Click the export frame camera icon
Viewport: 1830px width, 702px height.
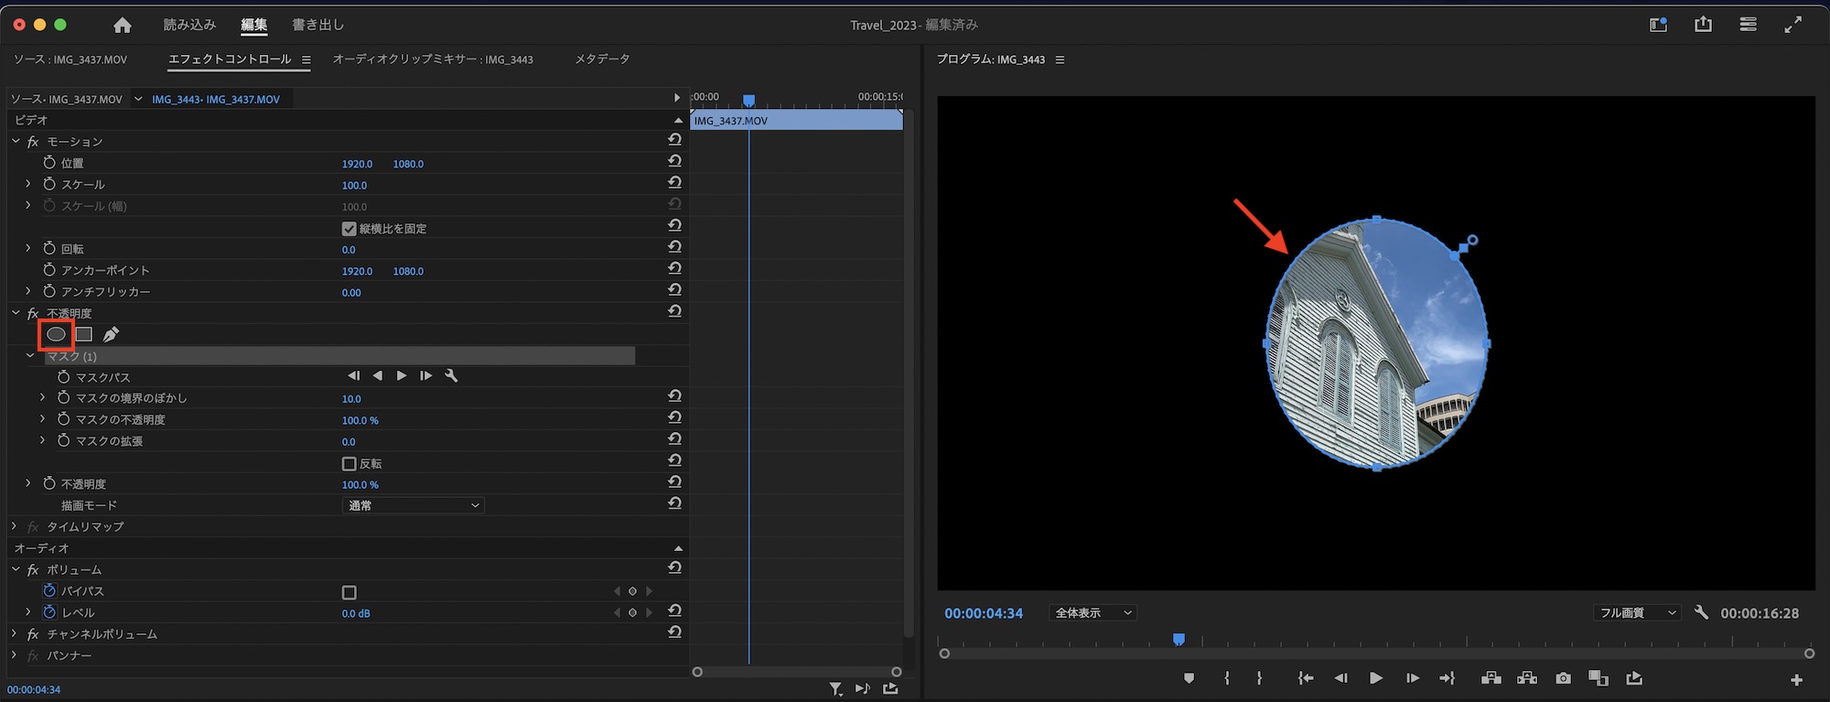pos(1563,678)
